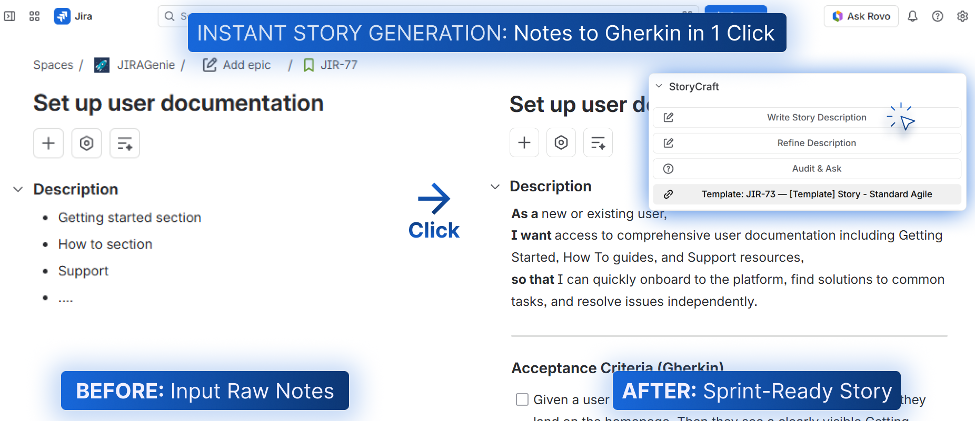Click the plus button in right issue

(x=524, y=142)
